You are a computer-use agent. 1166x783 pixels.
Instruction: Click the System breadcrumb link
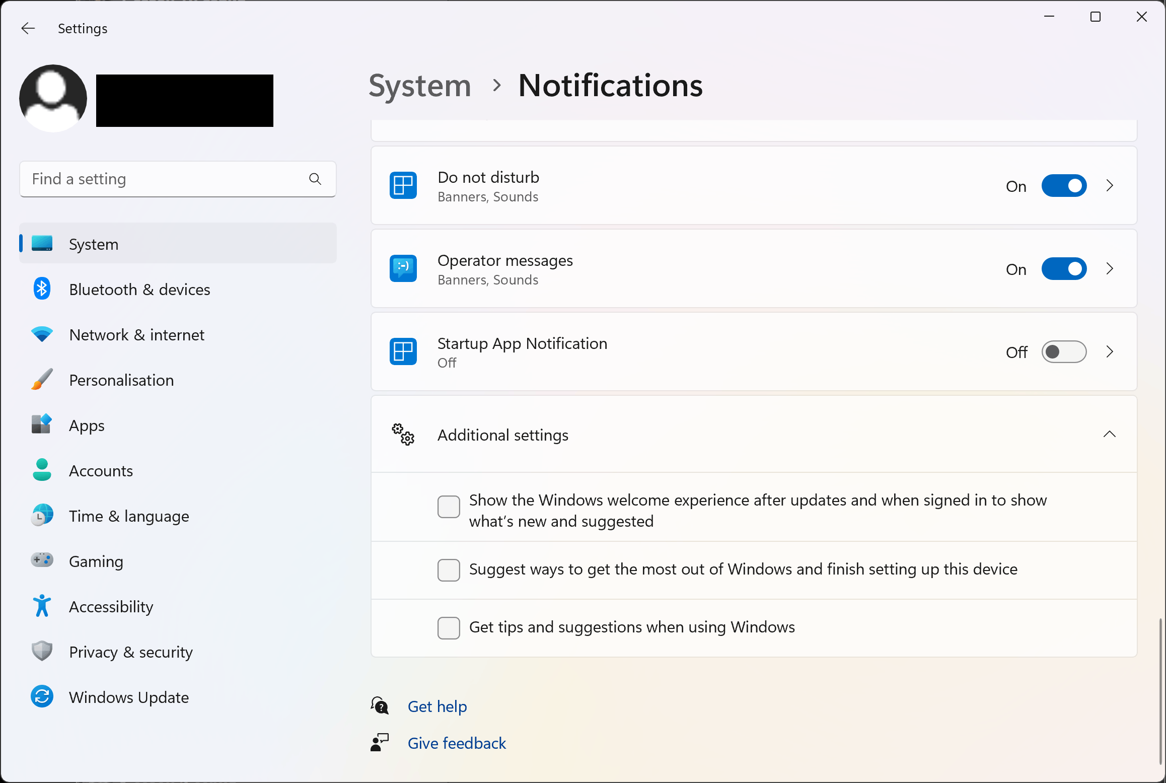click(420, 86)
